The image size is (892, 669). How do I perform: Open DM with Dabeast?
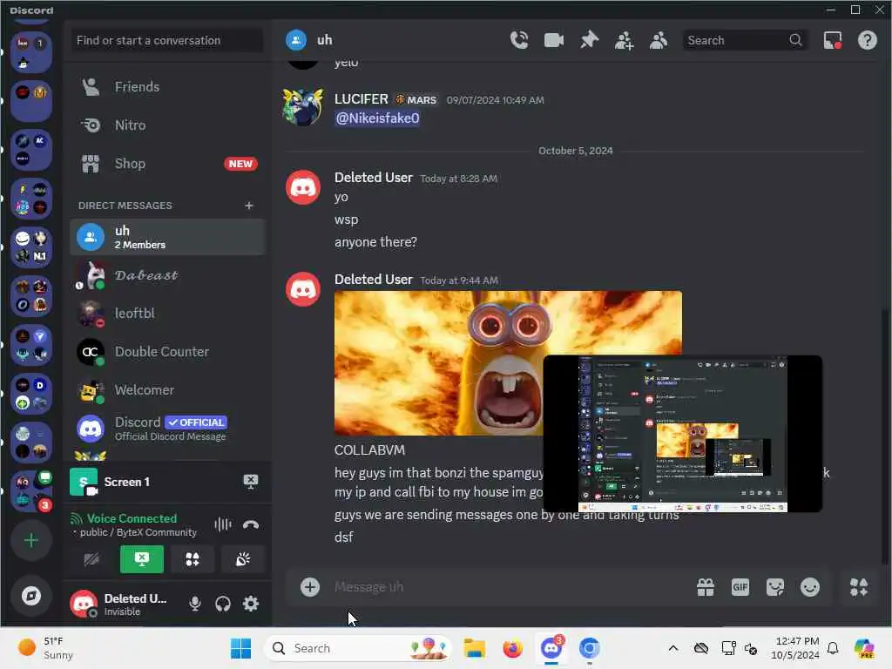click(x=167, y=275)
